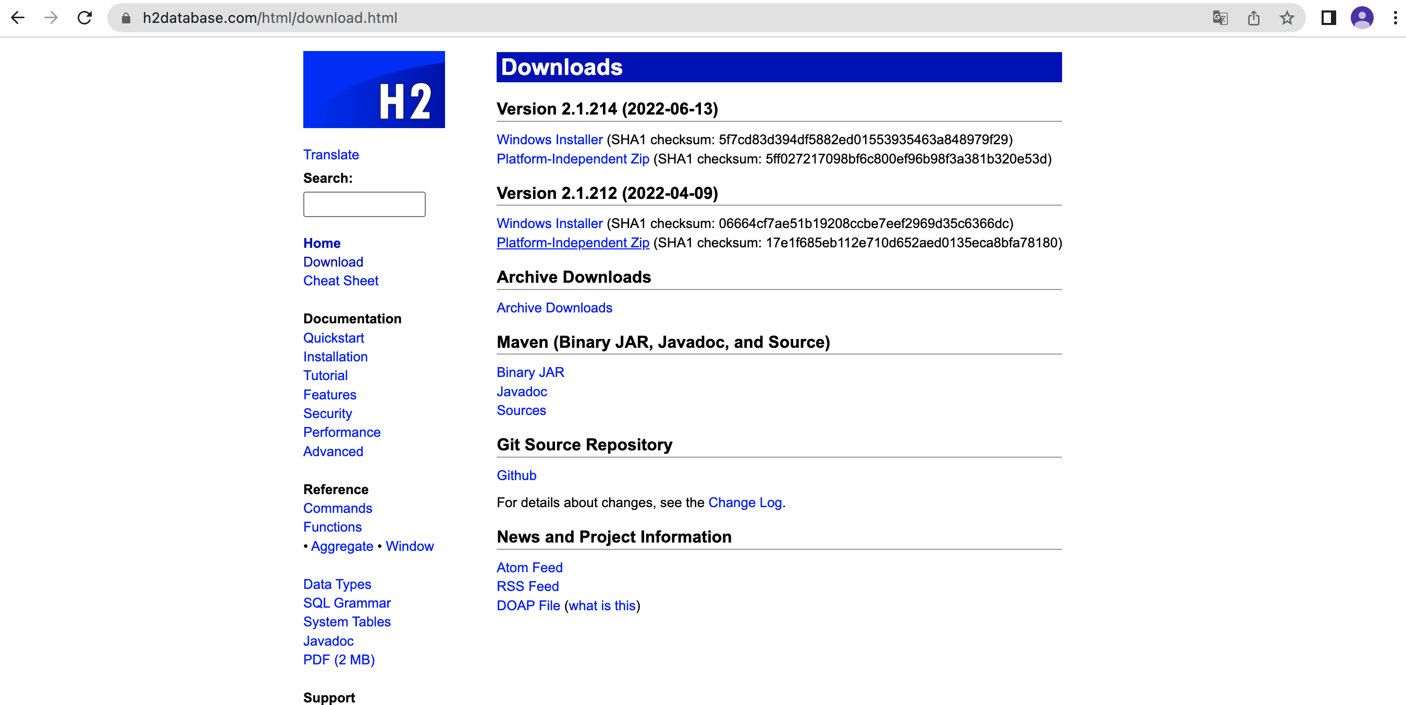Open the Archive Downloads link
This screenshot has height=705, width=1406.
pos(554,308)
